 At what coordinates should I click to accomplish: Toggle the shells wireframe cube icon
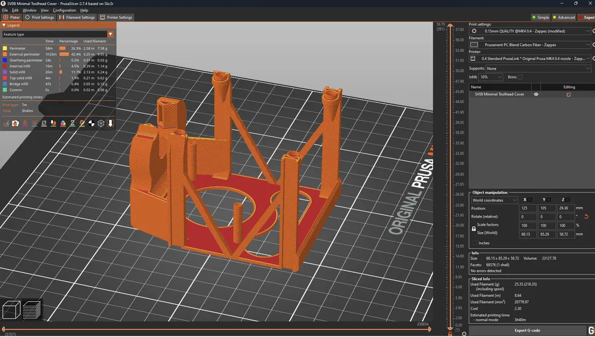coord(101,123)
